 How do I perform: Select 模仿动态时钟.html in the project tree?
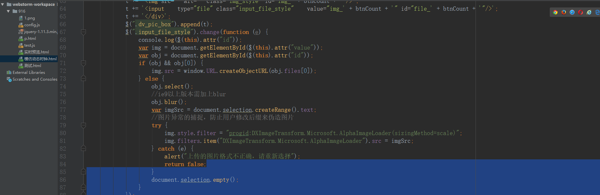(x=41, y=59)
